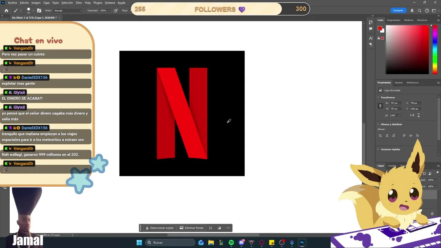Image resolution: width=441 pixels, height=248 pixels.
Task: Open the notifications bell icon
Action: (x=412, y=11)
